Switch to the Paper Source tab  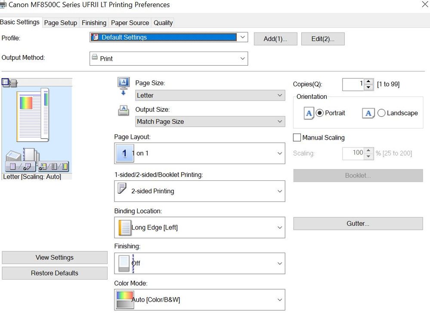pyautogui.click(x=130, y=23)
